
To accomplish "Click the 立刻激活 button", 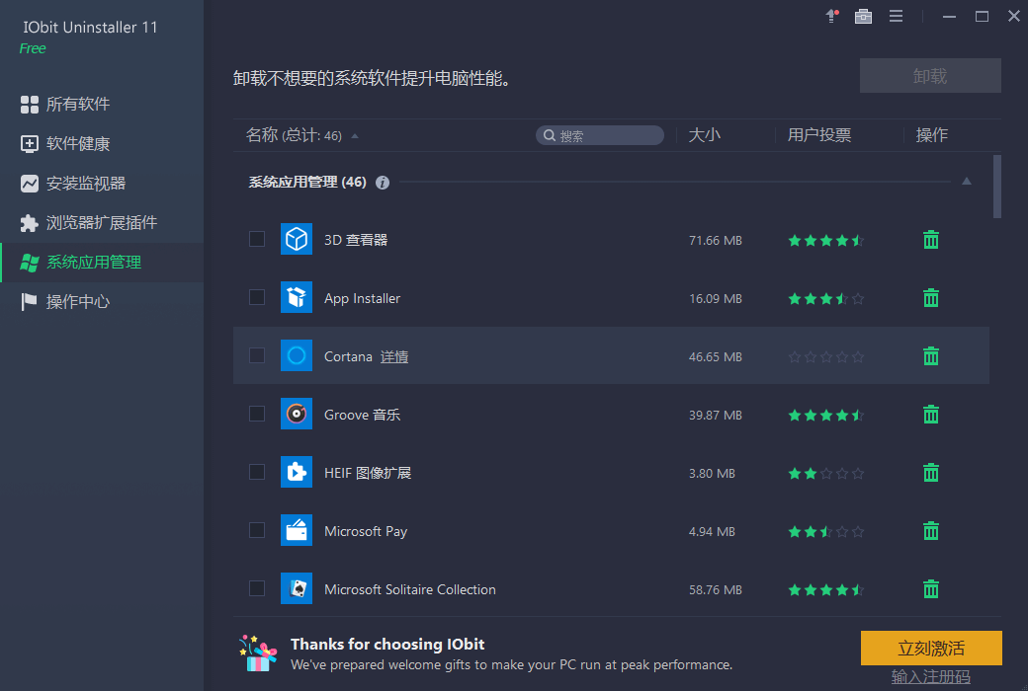I will tap(931, 649).
